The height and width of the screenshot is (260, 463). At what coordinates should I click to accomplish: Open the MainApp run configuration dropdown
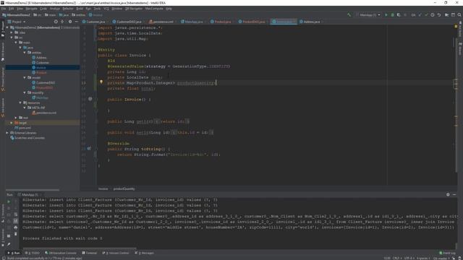368,14
